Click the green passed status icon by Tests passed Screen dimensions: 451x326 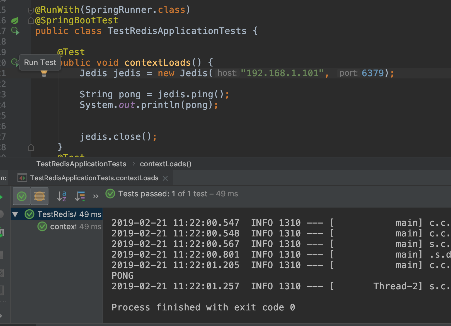[110, 194]
